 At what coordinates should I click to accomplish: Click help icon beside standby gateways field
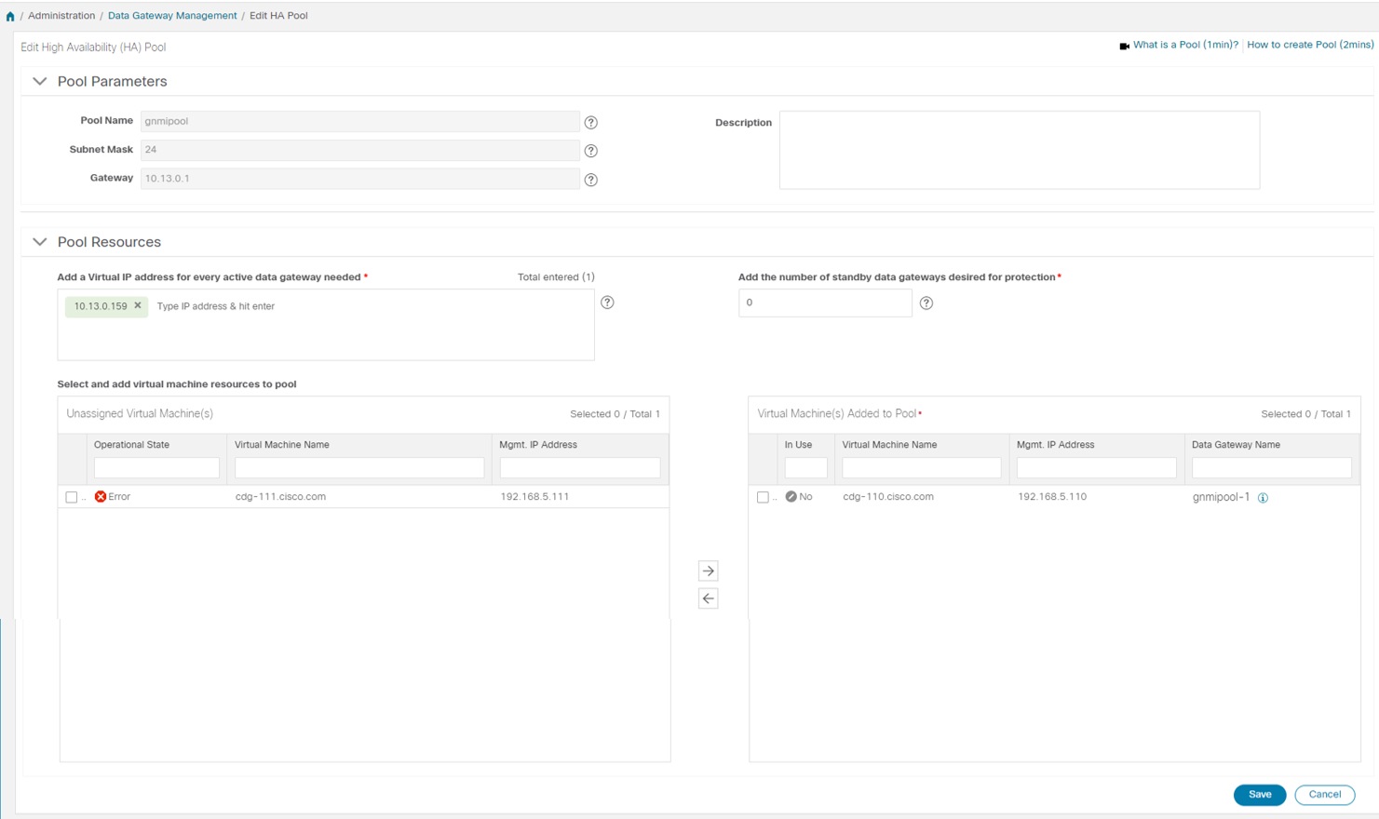[926, 302]
